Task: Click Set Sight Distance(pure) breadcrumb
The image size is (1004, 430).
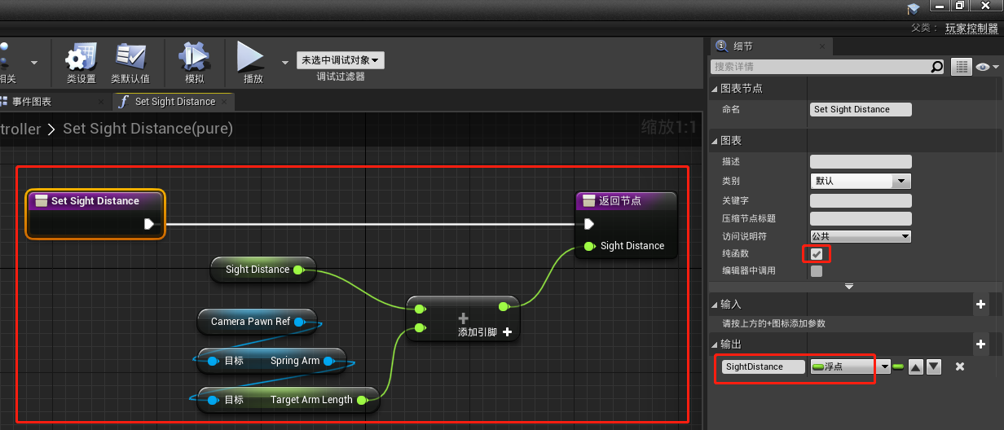Action: click(x=148, y=129)
